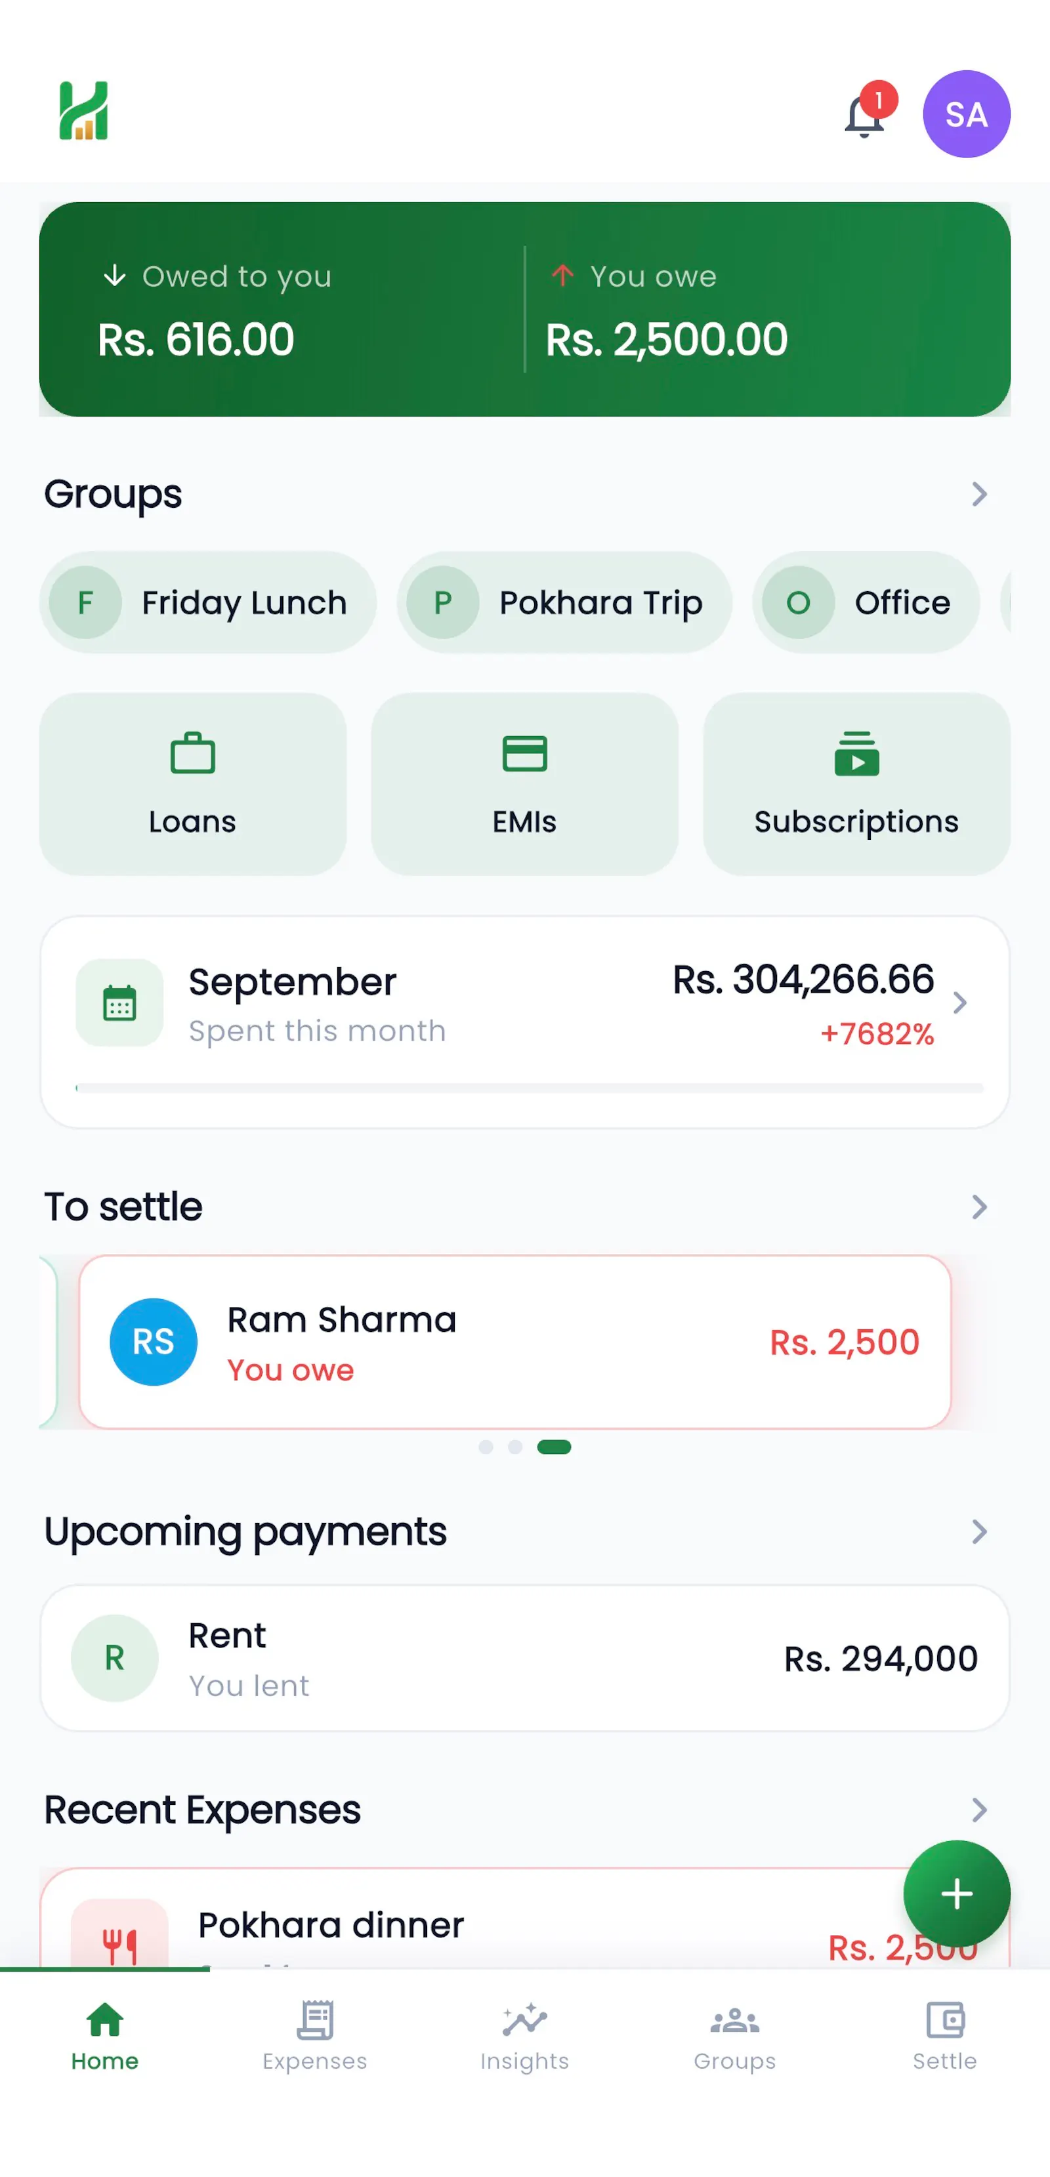Expand the Groups section chevron
Screen dimensions: 1050x2177
[979, 493]
